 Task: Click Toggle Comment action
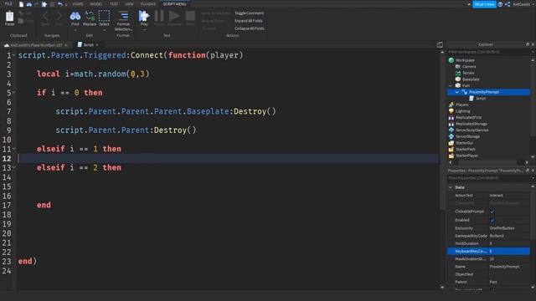tap(250, 13)
